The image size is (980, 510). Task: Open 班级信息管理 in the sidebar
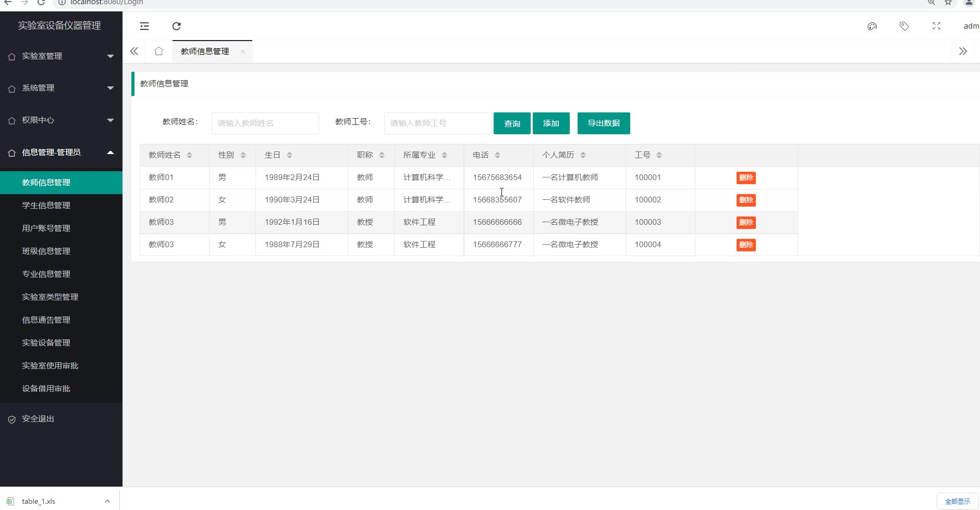61,251
